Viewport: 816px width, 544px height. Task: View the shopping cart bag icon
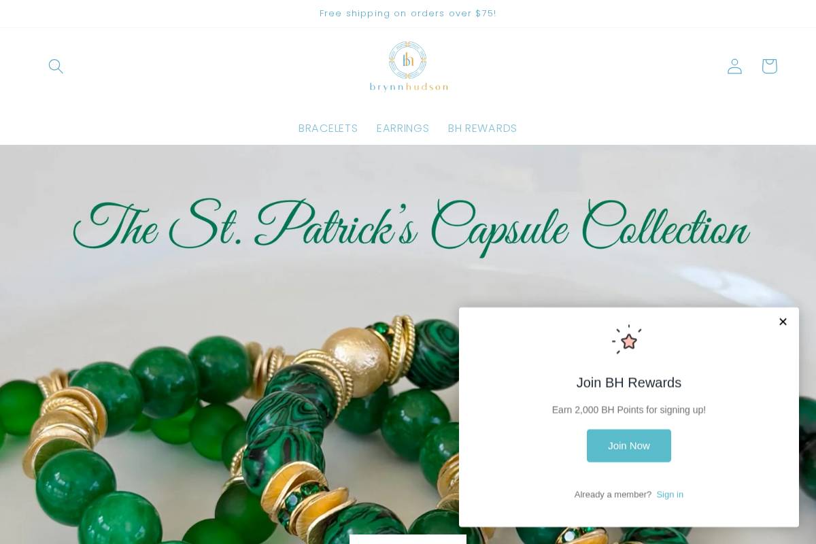769,66
